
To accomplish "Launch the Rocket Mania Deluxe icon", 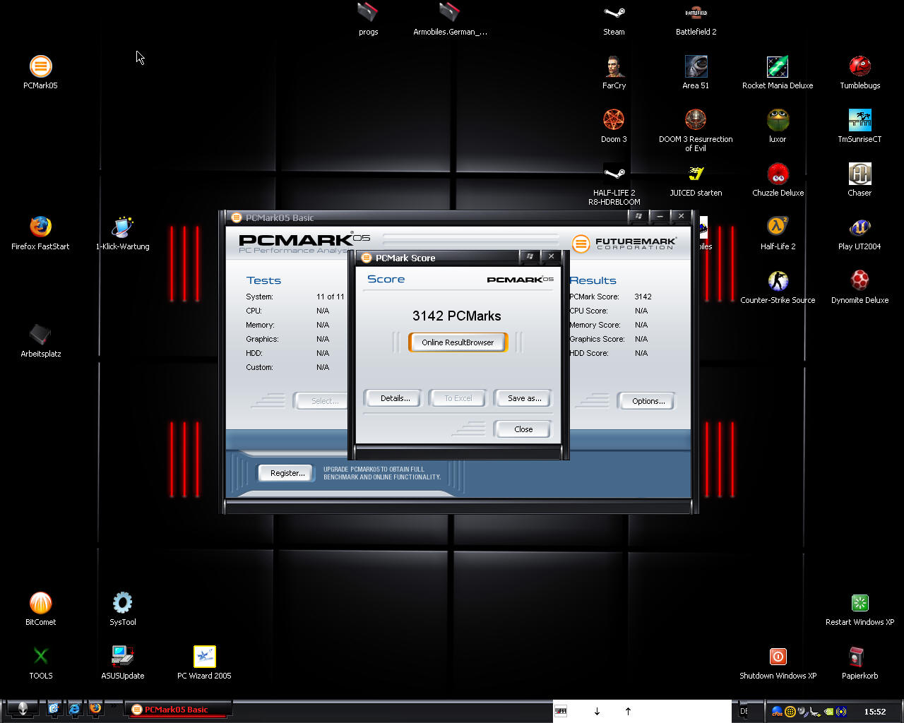I will [778, 66].
